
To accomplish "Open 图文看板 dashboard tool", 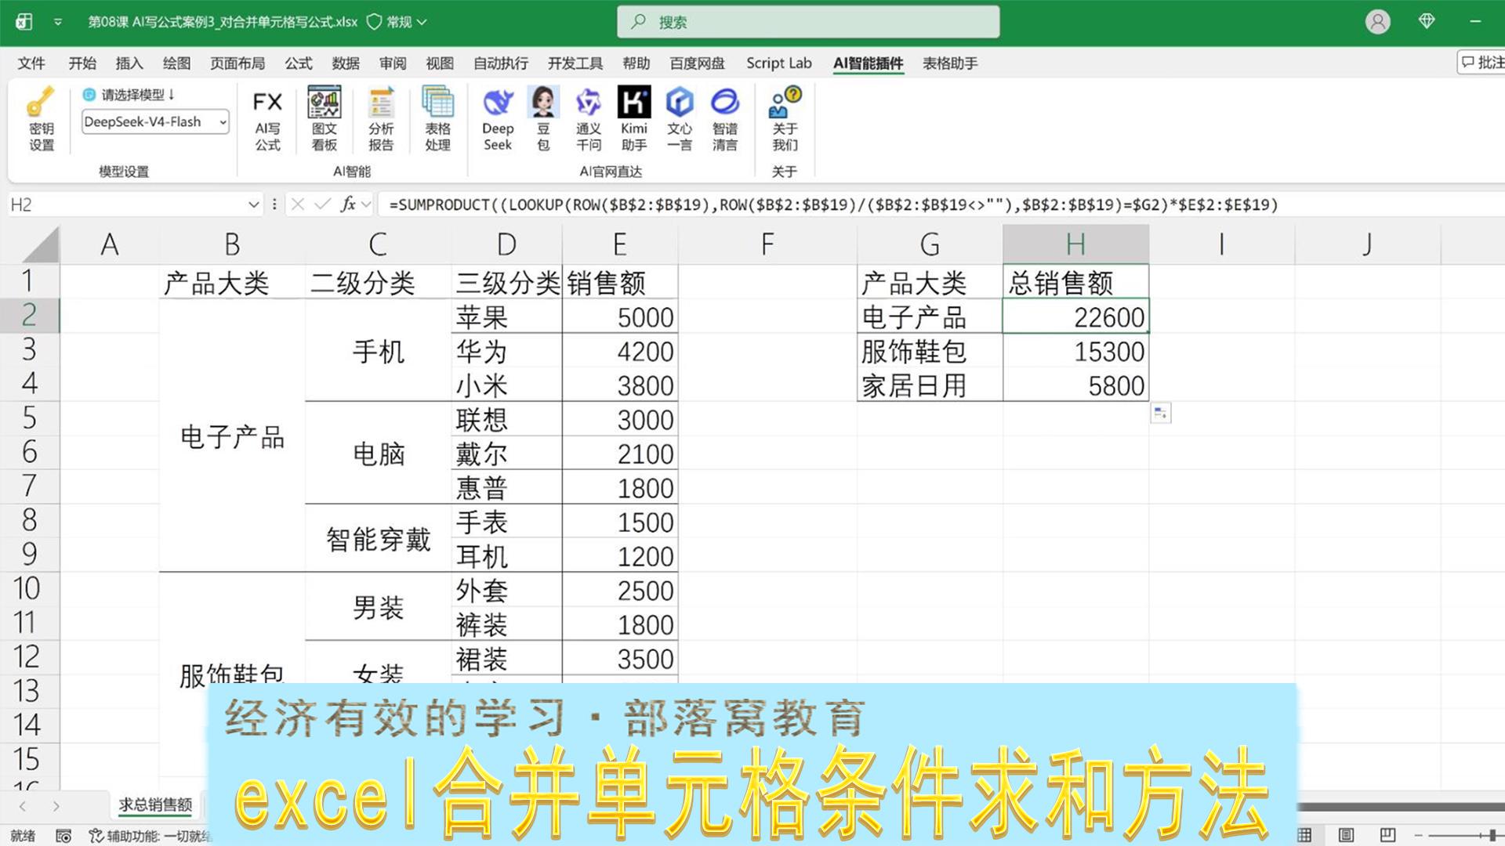I will click(x=324, y=119).
